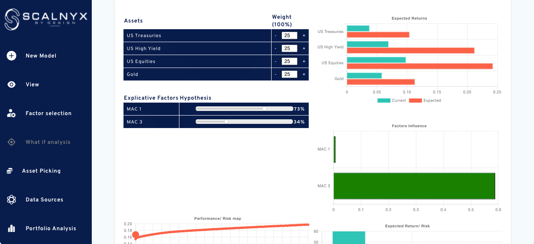
Task: Toggle the Current series in the legend
Action: click(x=391, y=100)
